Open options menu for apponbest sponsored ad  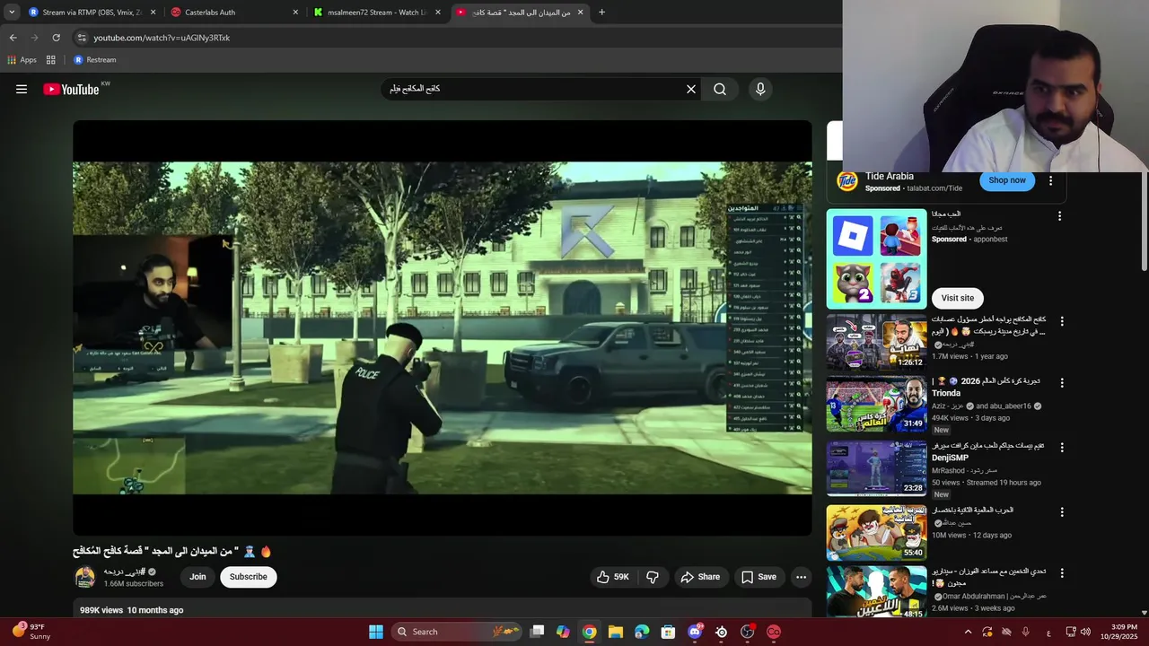(1059, 216)
